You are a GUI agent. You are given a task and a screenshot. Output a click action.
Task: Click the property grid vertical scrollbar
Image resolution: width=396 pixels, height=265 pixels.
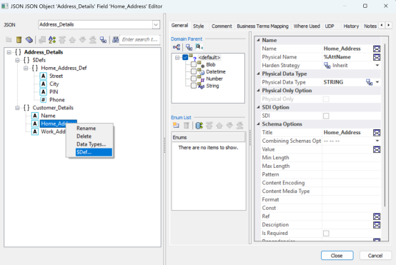pyautogui.click(x=385, y=125)
